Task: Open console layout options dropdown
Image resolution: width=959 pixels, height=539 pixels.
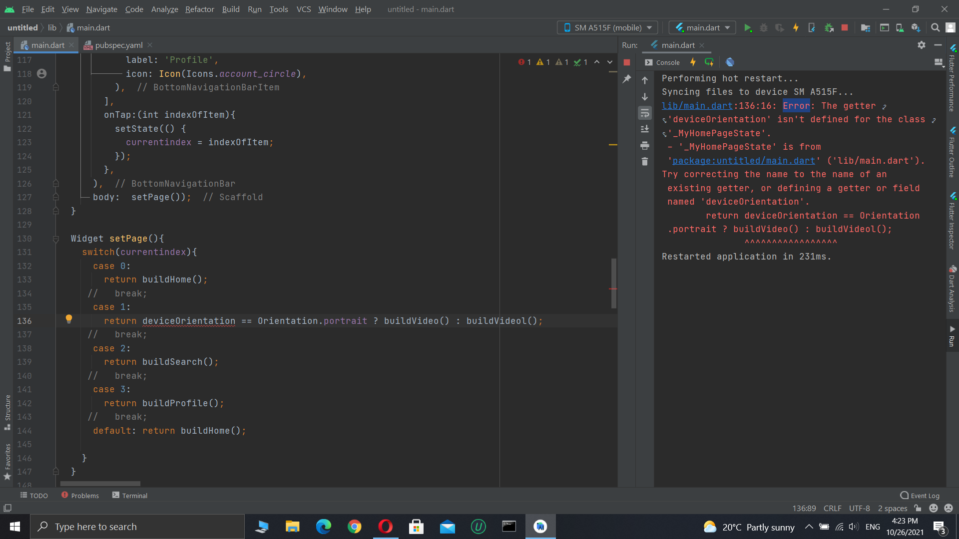Action: (939, 62)
